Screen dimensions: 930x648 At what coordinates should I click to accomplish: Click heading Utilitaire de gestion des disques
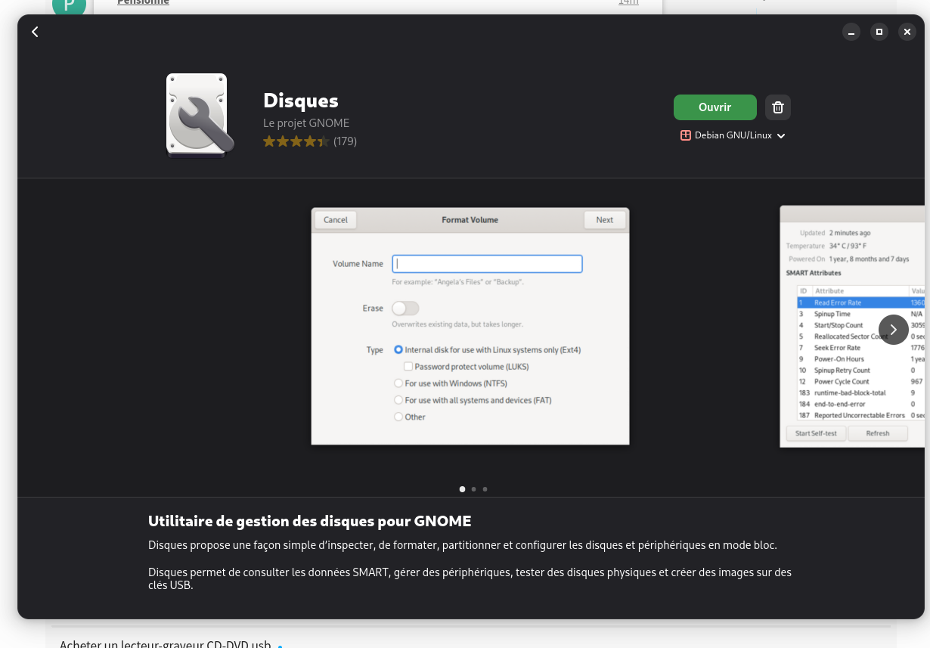(x=310, y=521)
